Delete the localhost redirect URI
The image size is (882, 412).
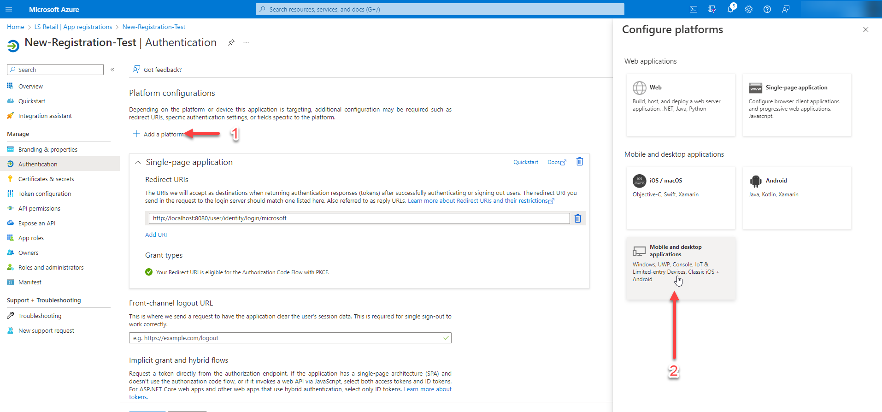(578, 218)
